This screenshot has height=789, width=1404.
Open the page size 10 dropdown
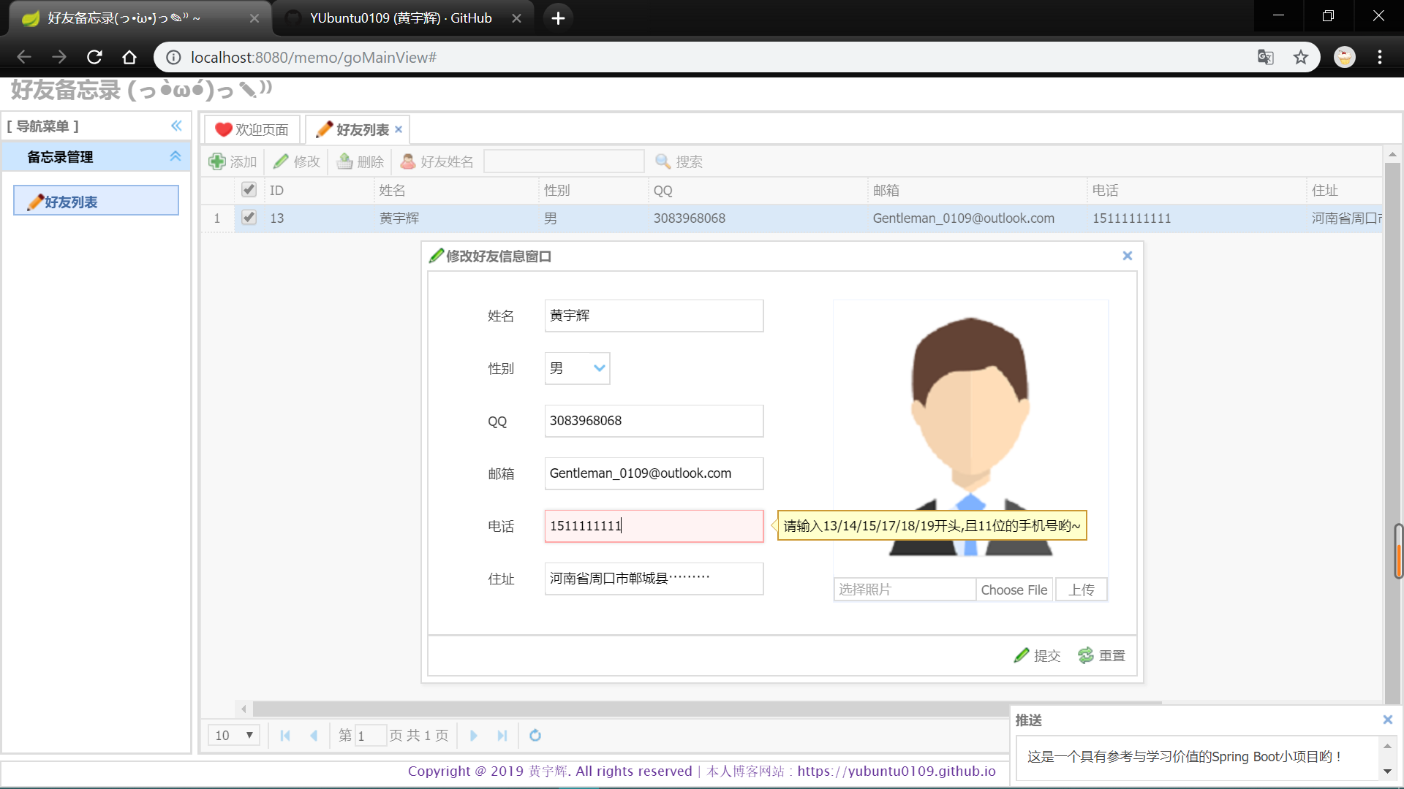pos(234,735)
